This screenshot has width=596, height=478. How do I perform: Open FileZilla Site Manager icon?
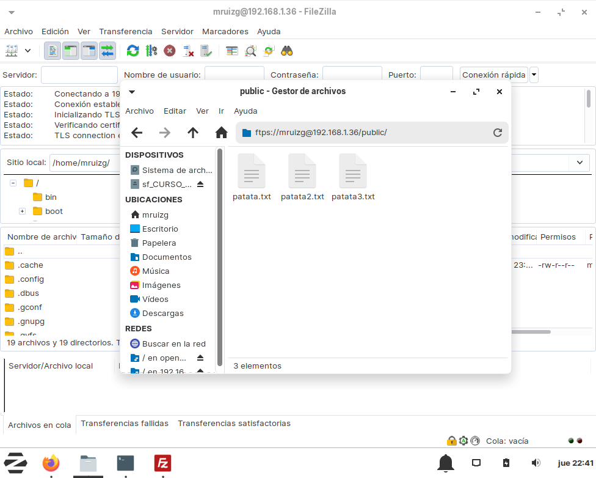pos(12,51)
